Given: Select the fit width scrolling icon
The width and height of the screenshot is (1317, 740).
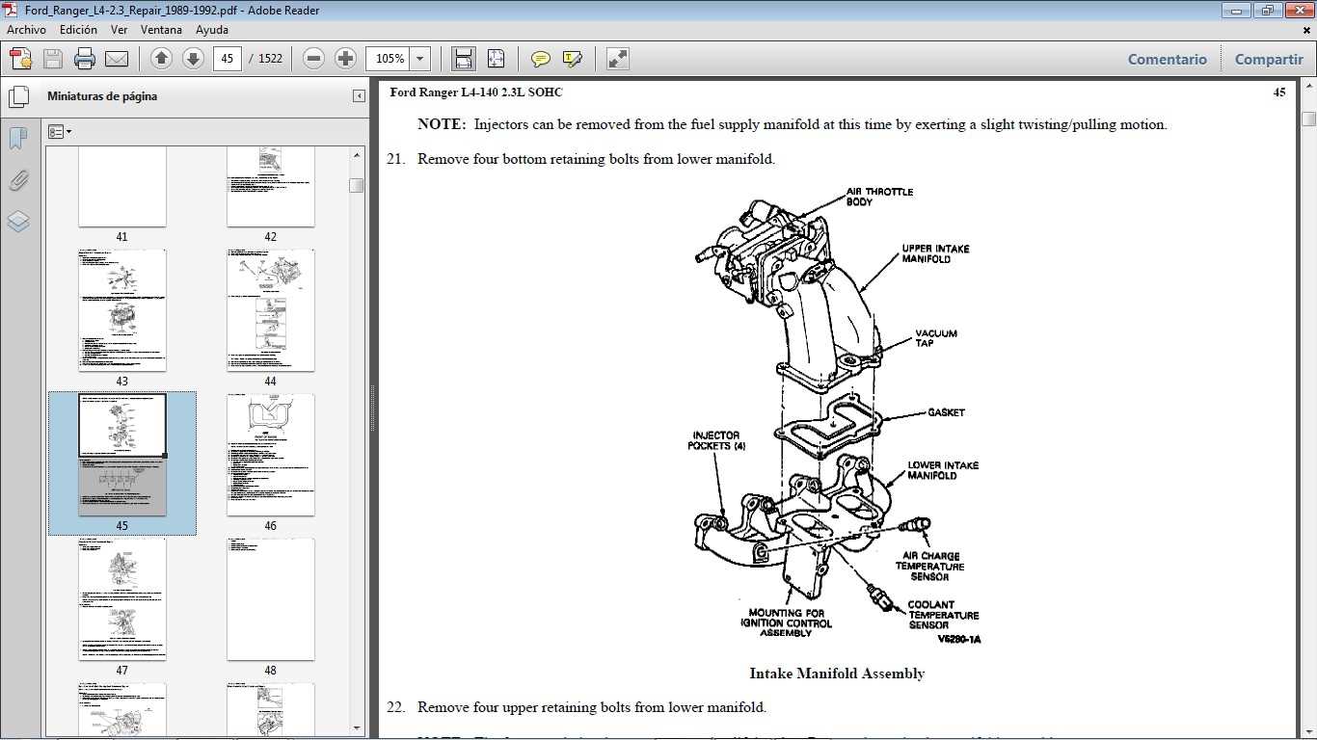Looking at the screenshot, I should (x=463, y=59).
